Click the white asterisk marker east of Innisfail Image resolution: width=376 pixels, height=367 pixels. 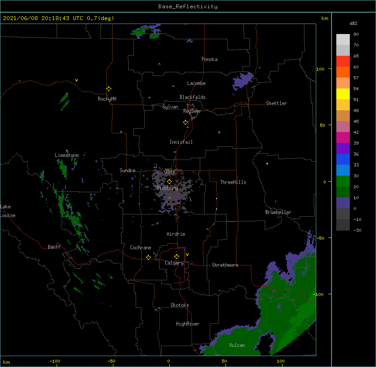(x=219, y=133)
